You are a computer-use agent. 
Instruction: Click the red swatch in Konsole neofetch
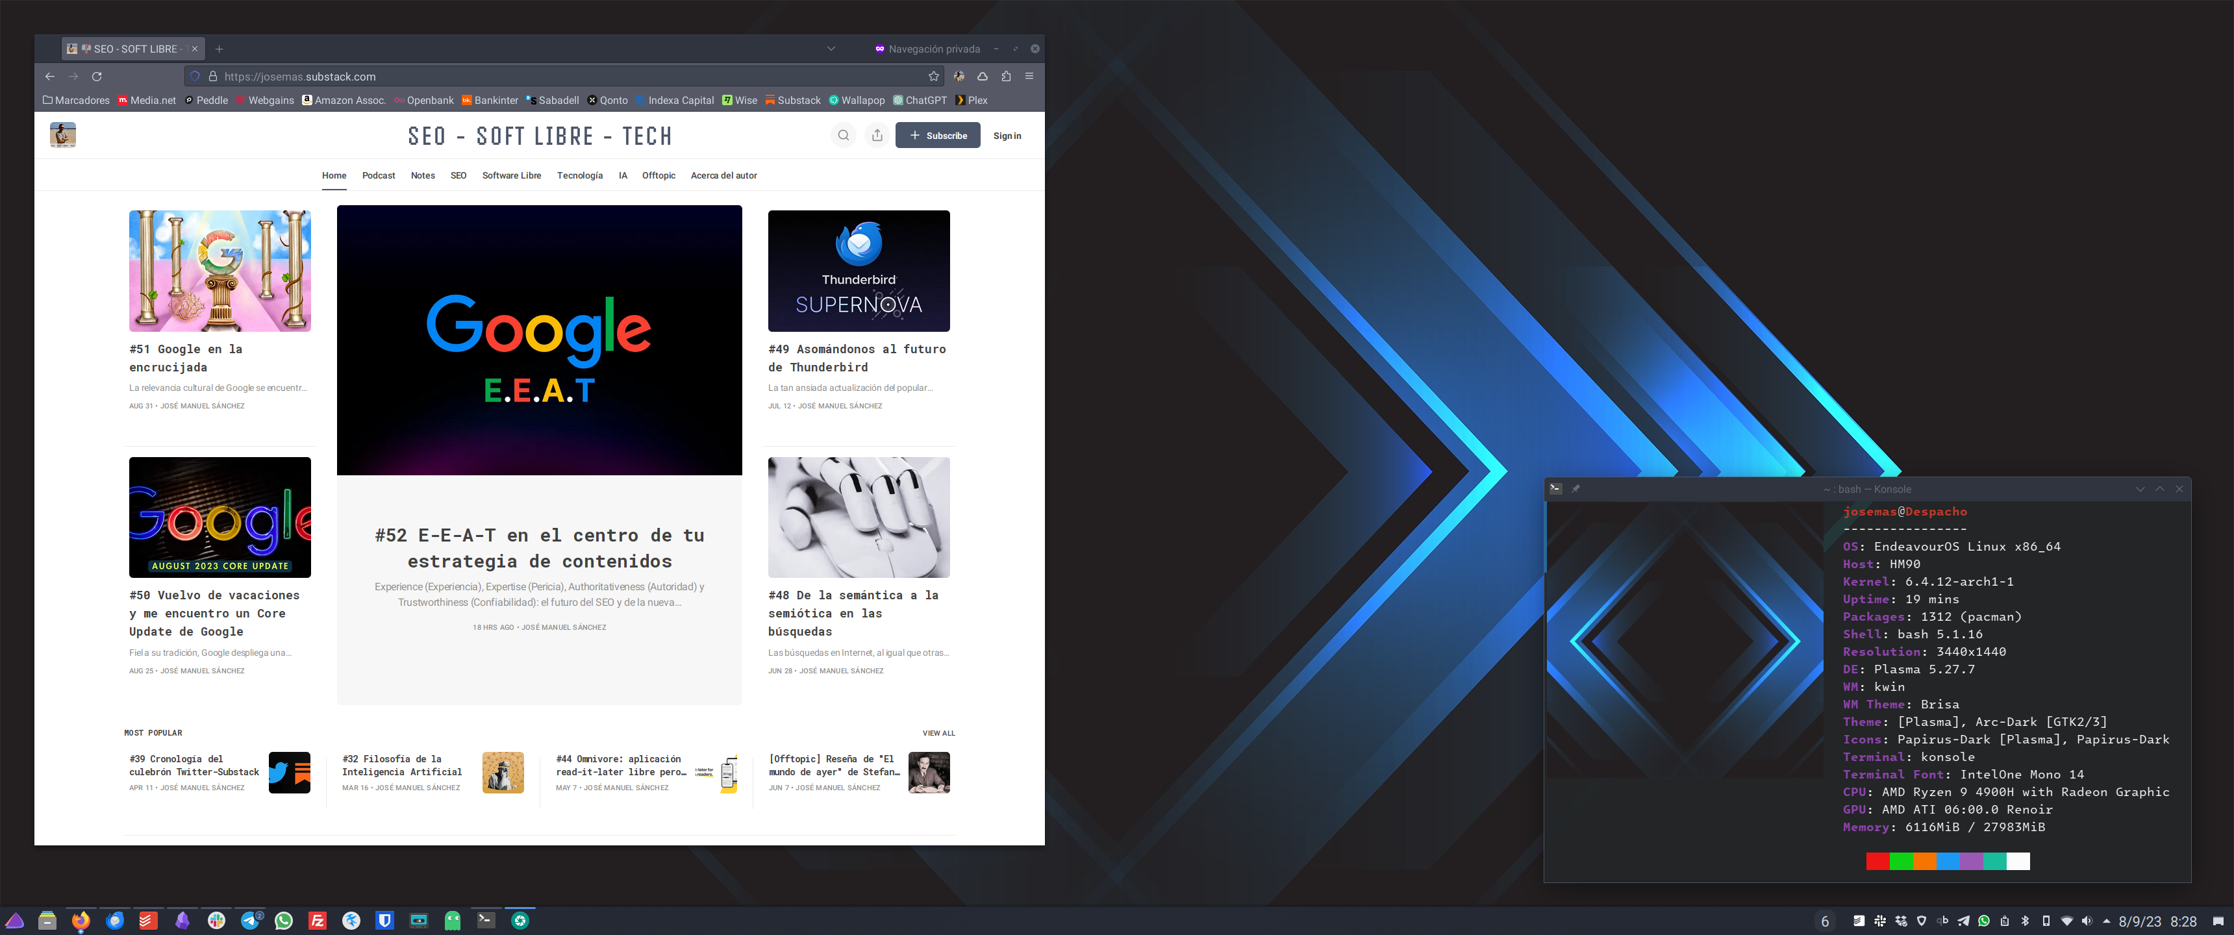(x=1877, y=860)
